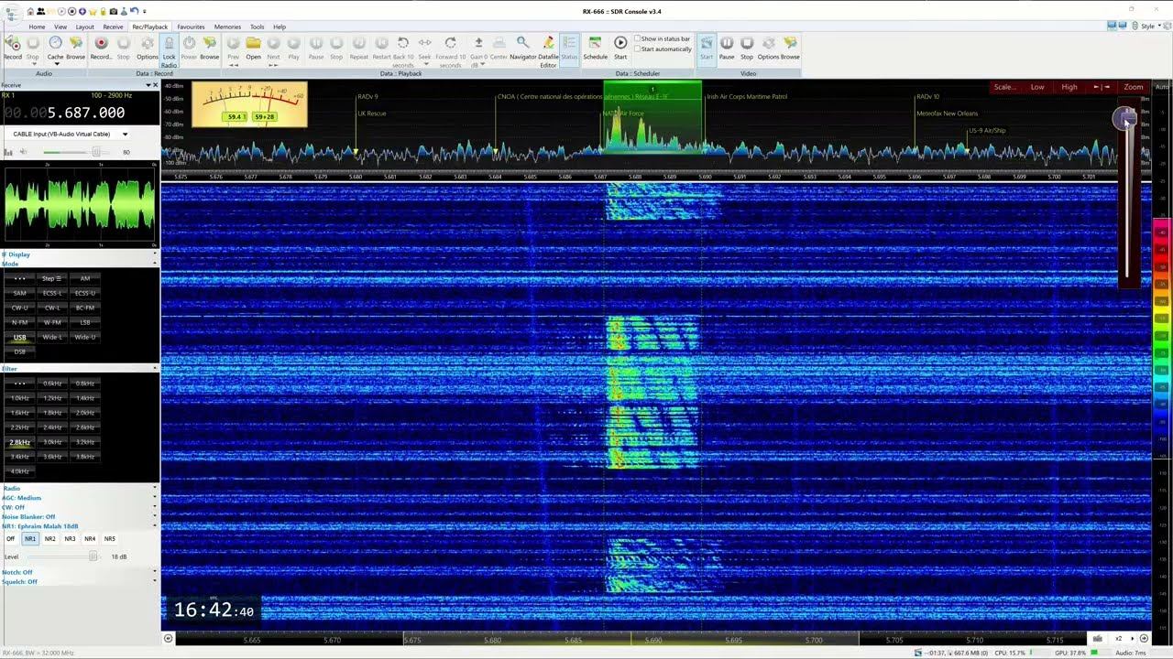This screenshot has width=1173, height=659.
Task: Select NR4 noise reduction
Action: 90,539
